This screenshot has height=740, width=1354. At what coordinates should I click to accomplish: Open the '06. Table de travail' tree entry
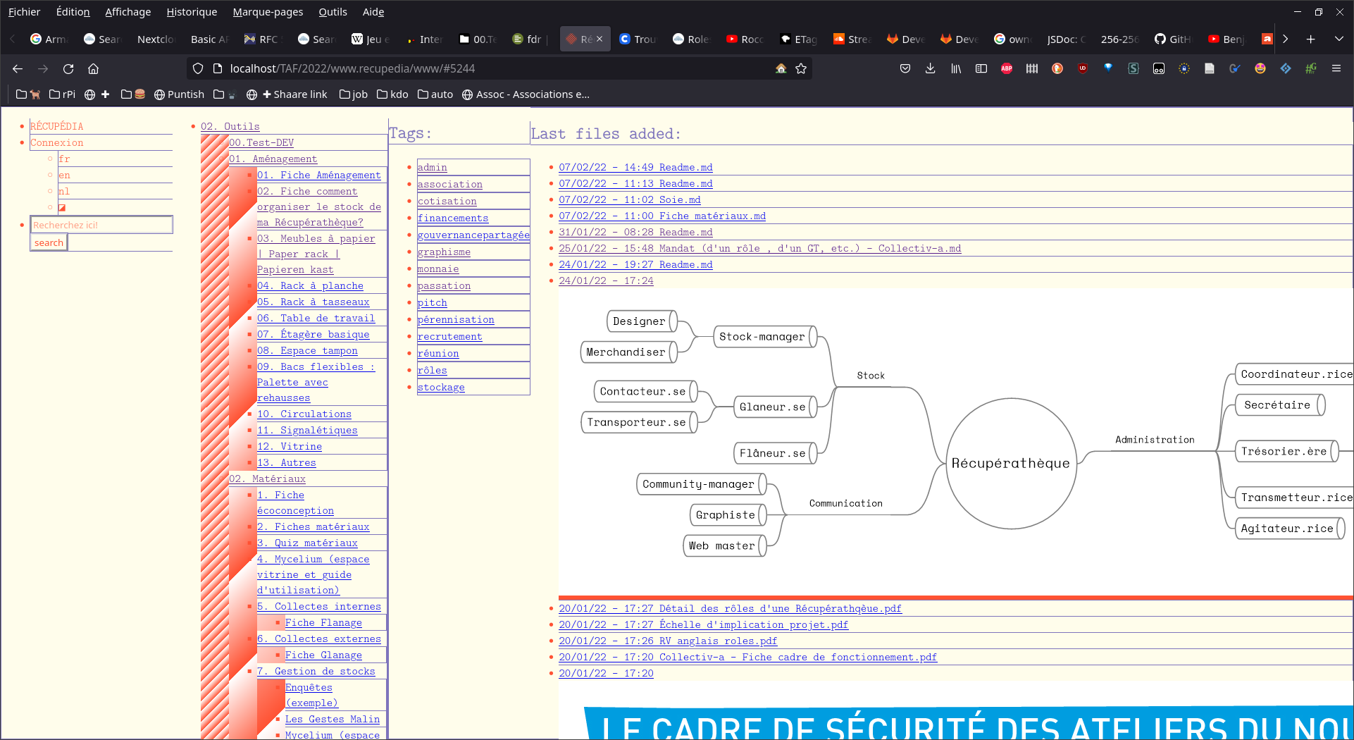(316, 319)
